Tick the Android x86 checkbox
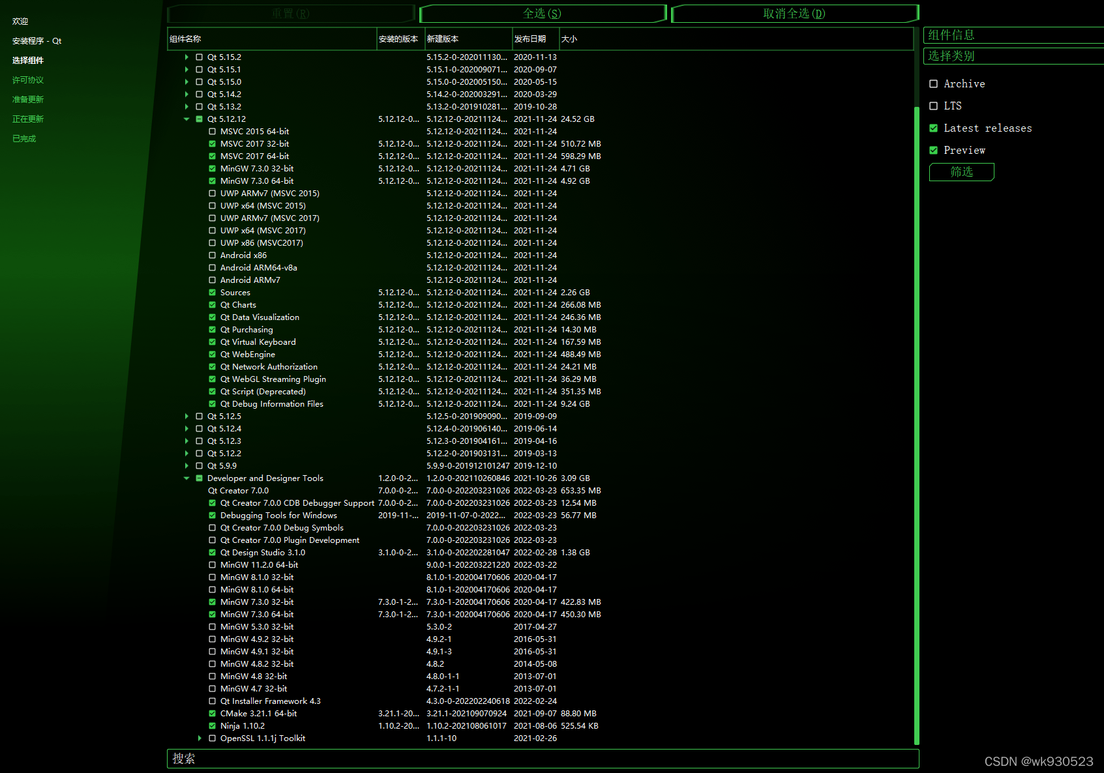Image resolution: width=1104 pixels, height=773 pixels. point(212,255)
